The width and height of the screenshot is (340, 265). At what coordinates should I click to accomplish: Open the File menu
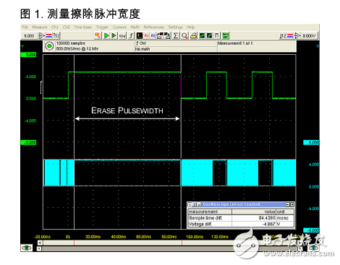25,27
